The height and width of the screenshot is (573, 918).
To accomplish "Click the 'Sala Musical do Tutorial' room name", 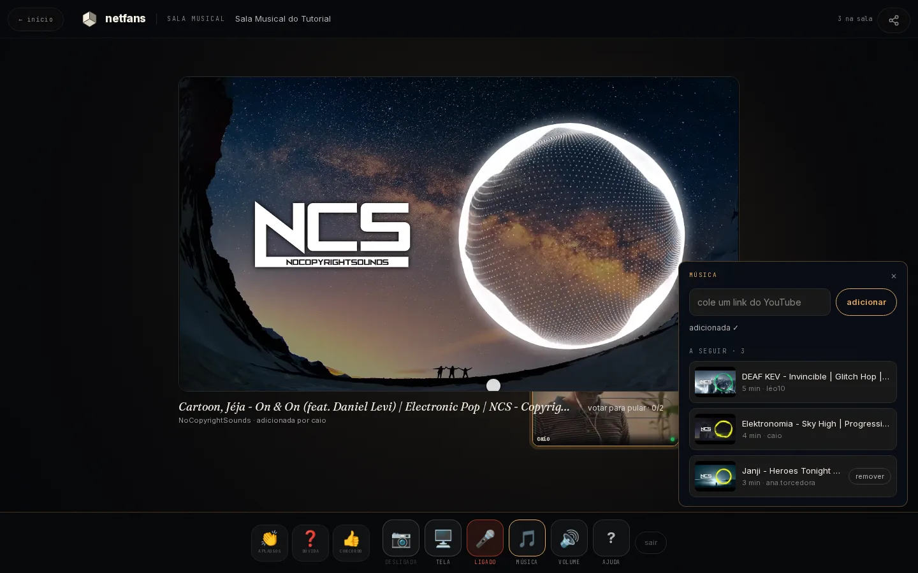I will 283,19.
